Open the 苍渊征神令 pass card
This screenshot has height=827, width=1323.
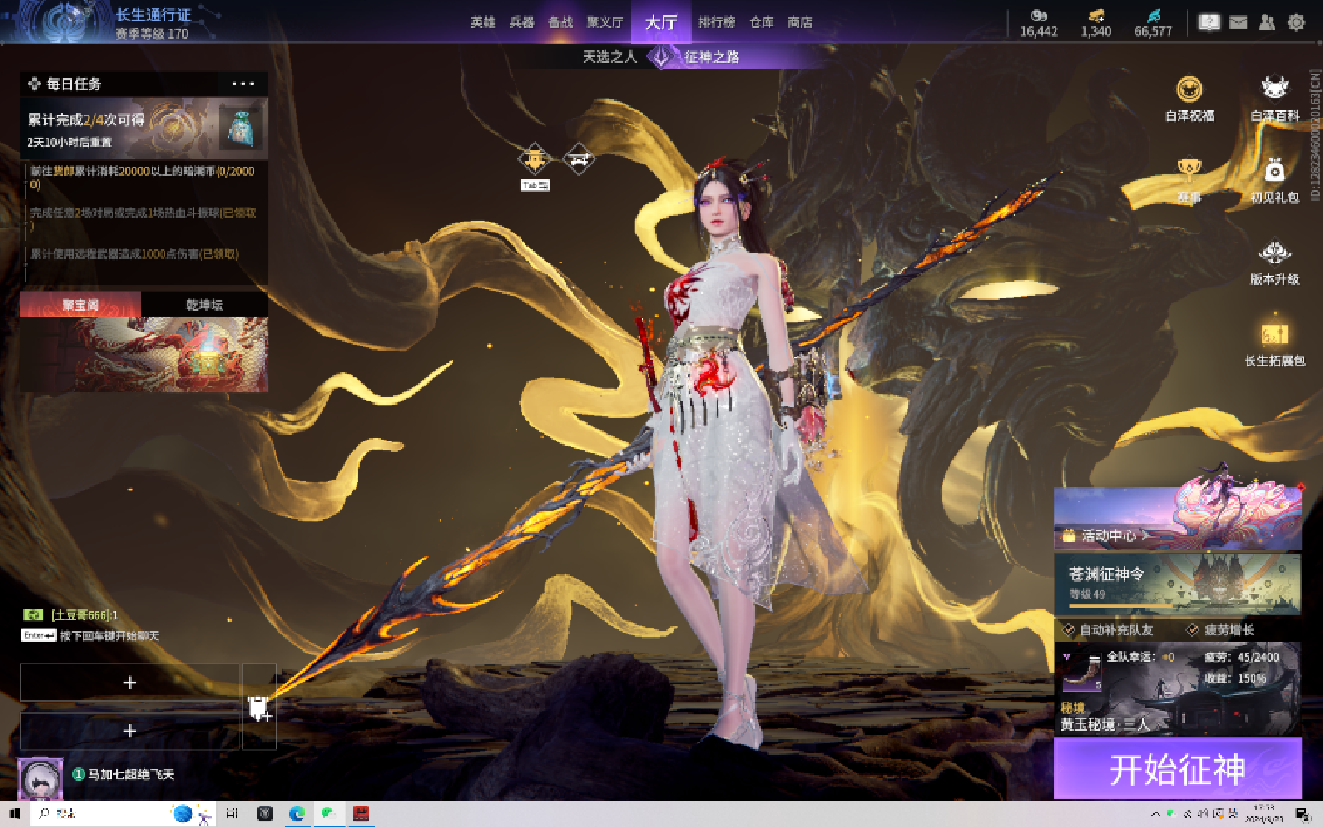click(x=1178, y=584)
